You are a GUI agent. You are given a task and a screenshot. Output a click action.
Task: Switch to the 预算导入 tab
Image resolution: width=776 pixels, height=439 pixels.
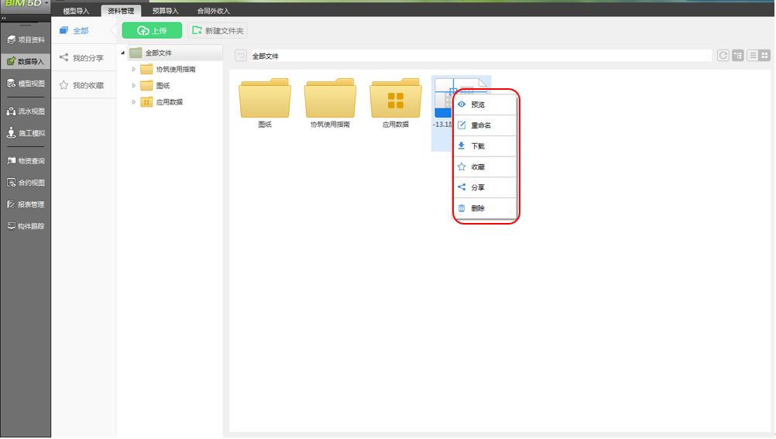(165, 10)
